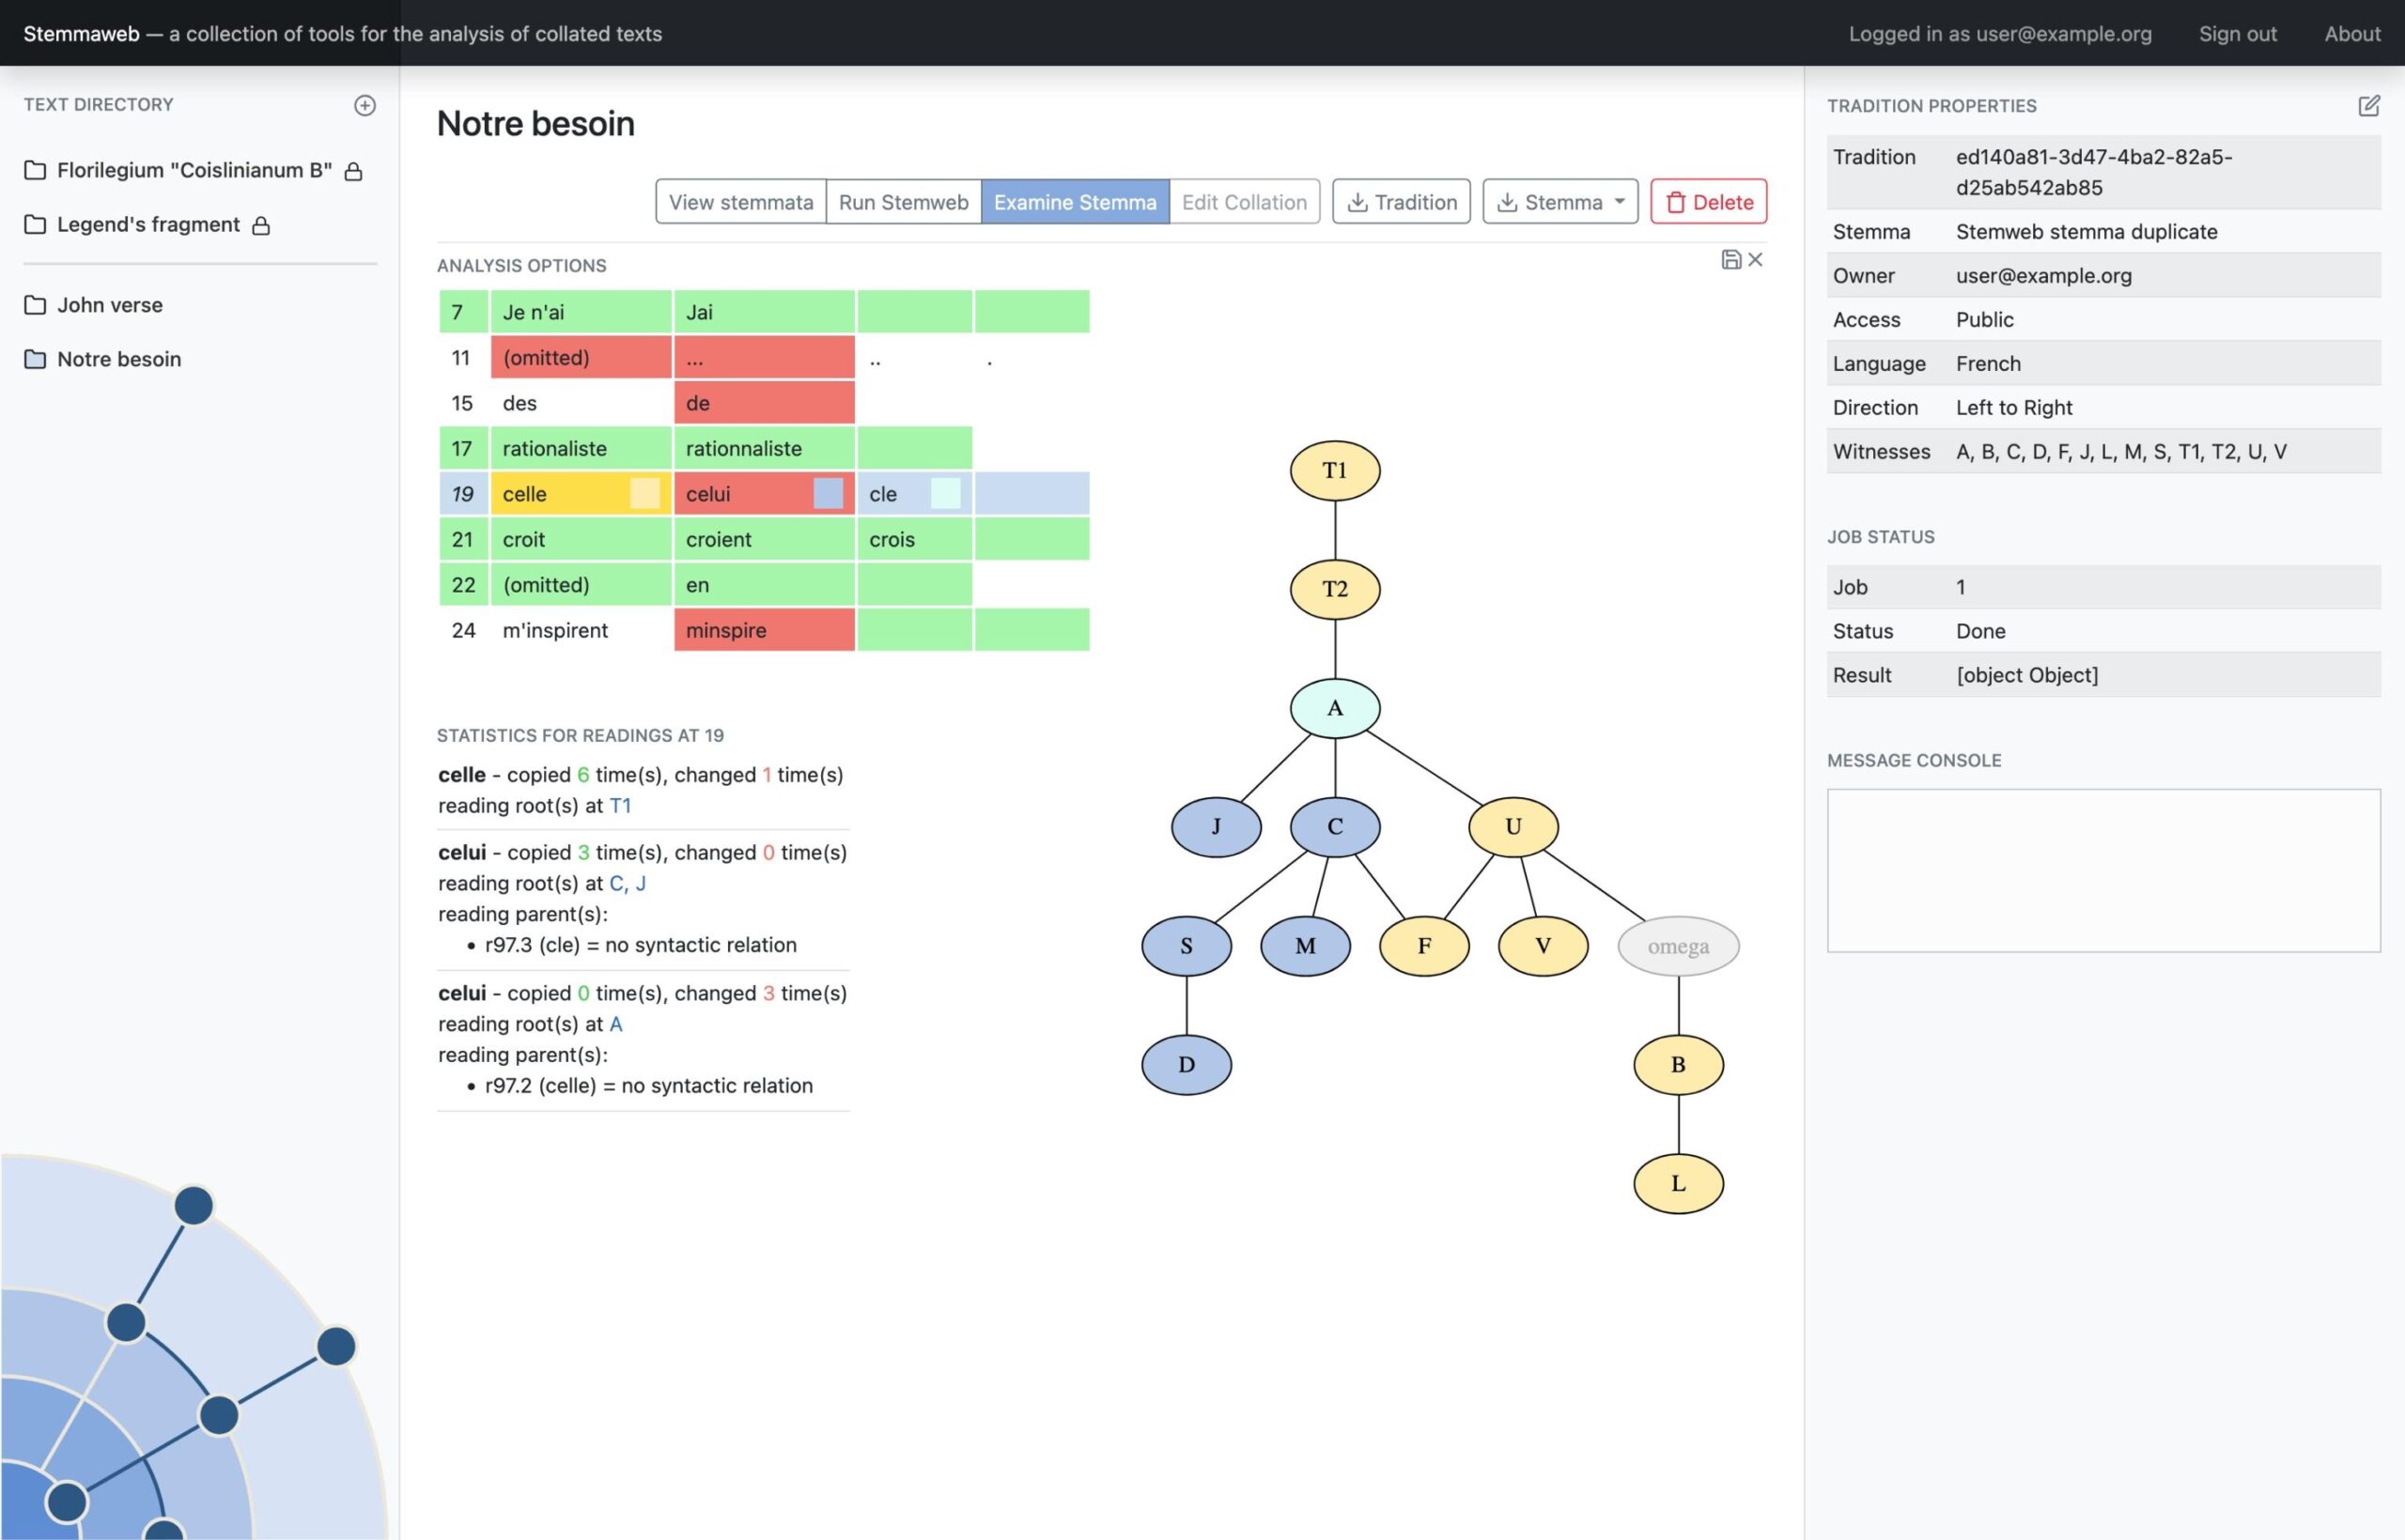Screen dimensions: 2405x1540
Task: Click the yellow swatch in celle cell
Action: click(x=644, y=494)
